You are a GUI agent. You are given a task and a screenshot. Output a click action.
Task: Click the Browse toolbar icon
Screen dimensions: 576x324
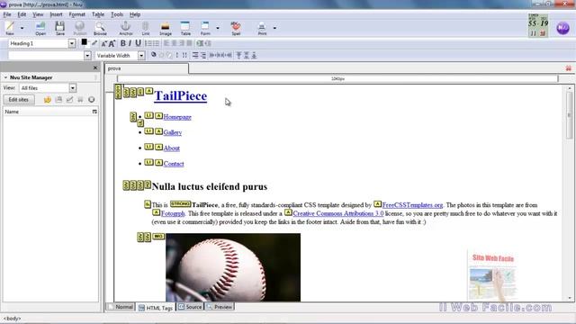coord(100,28)
